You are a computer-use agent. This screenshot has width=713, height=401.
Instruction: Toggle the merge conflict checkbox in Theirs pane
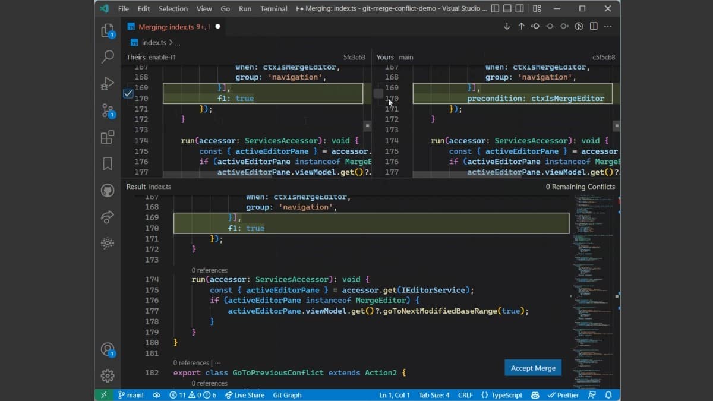click(x=127, y=93)
